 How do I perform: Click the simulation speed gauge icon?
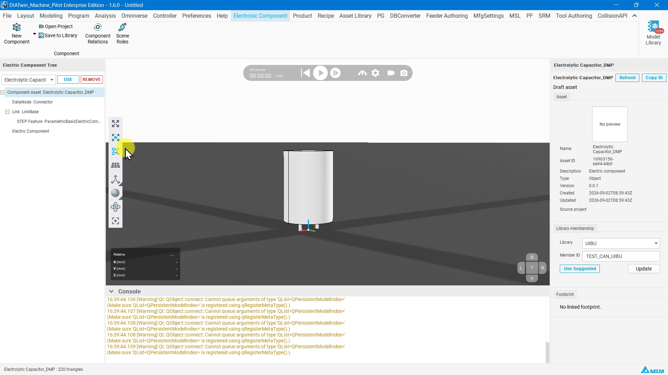[363, 73]
